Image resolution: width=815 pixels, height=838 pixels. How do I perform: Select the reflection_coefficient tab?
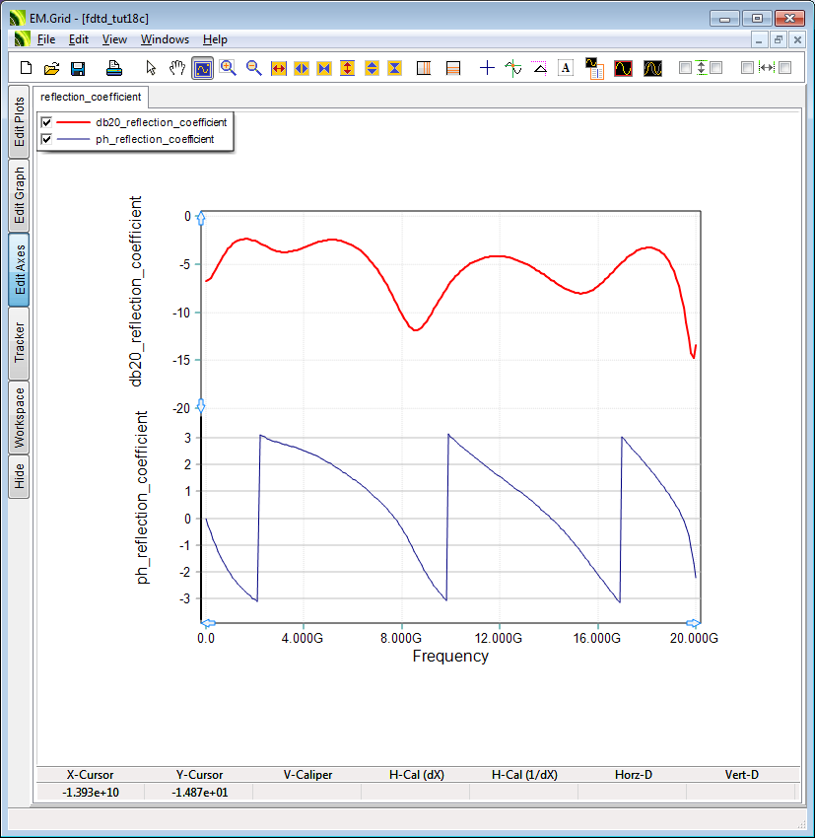click(91, 97)
